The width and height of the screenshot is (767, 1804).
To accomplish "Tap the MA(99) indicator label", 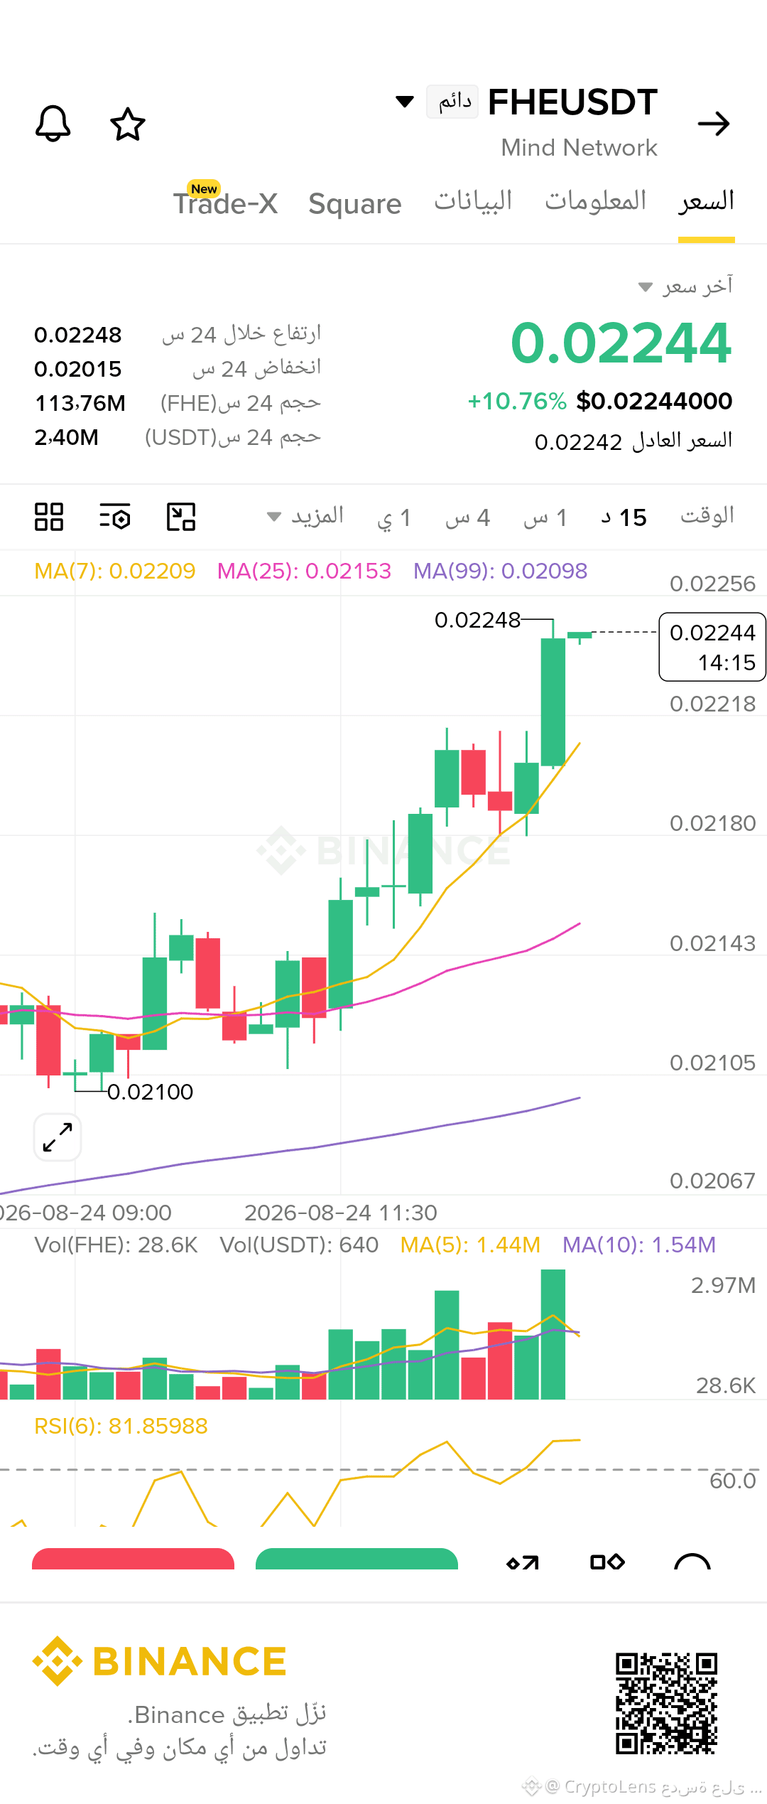I will tap(501, 571).
